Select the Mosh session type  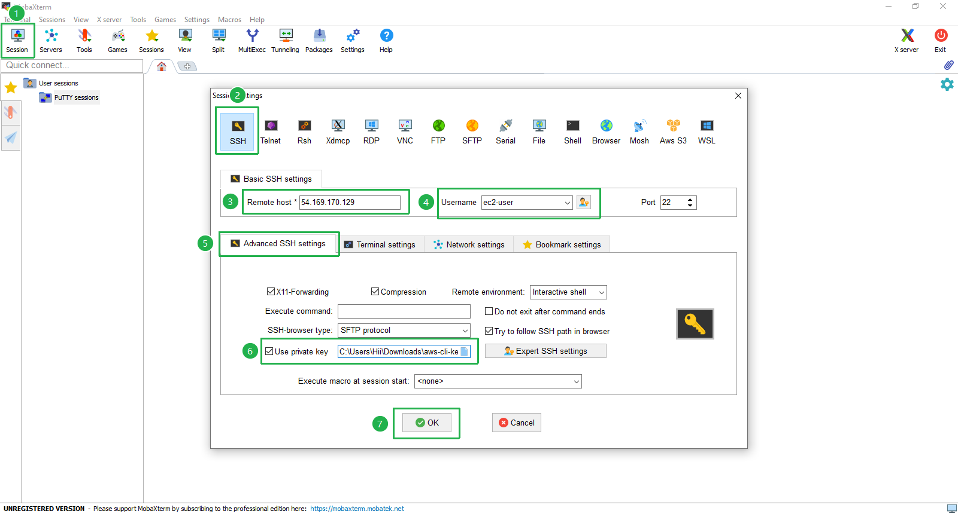(640, 132)
